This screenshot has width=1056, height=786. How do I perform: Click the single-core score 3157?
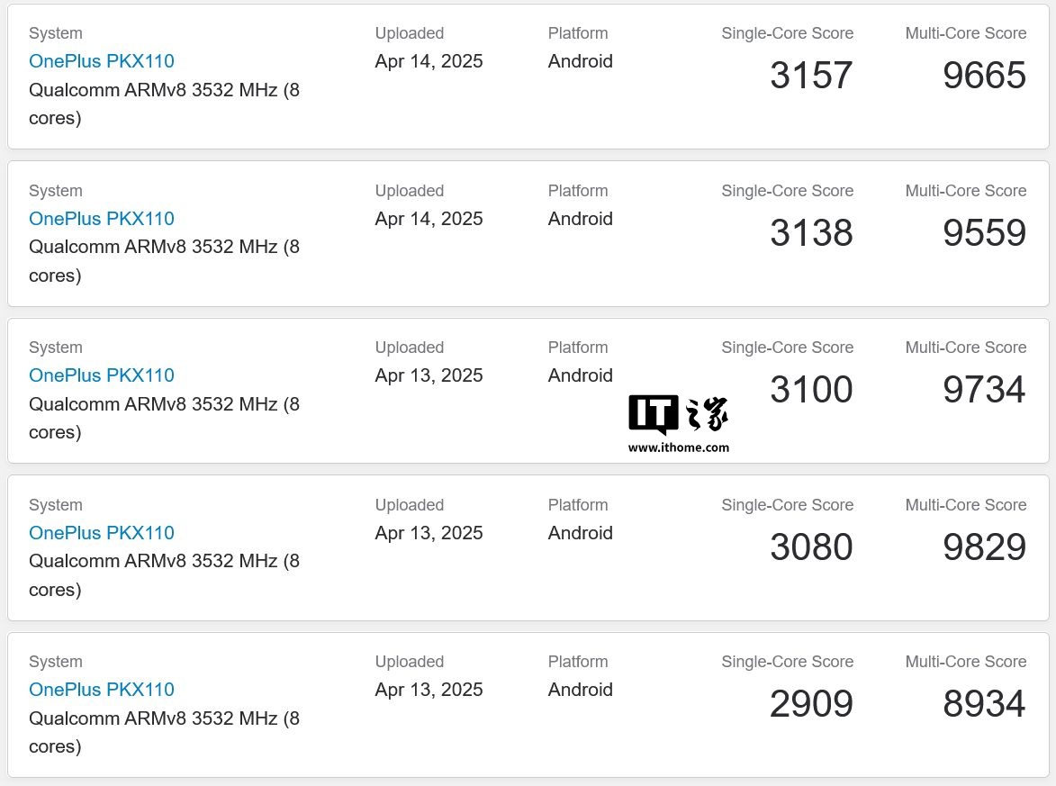(x=811, y=76)
